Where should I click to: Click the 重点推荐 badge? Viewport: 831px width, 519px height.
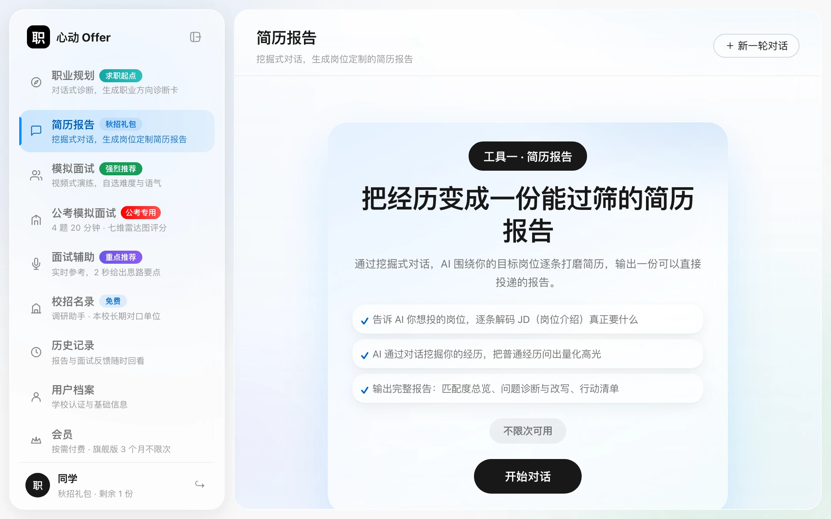(x=121, y=257)
